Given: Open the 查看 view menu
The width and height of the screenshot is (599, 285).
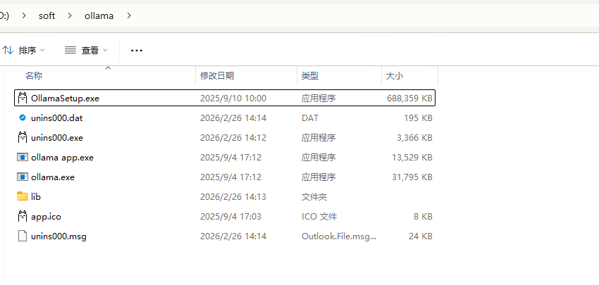Looking at the screenshot, I should tap(87, 50).
